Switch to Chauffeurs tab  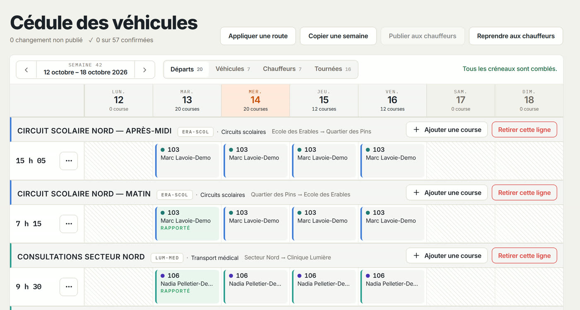282,69
